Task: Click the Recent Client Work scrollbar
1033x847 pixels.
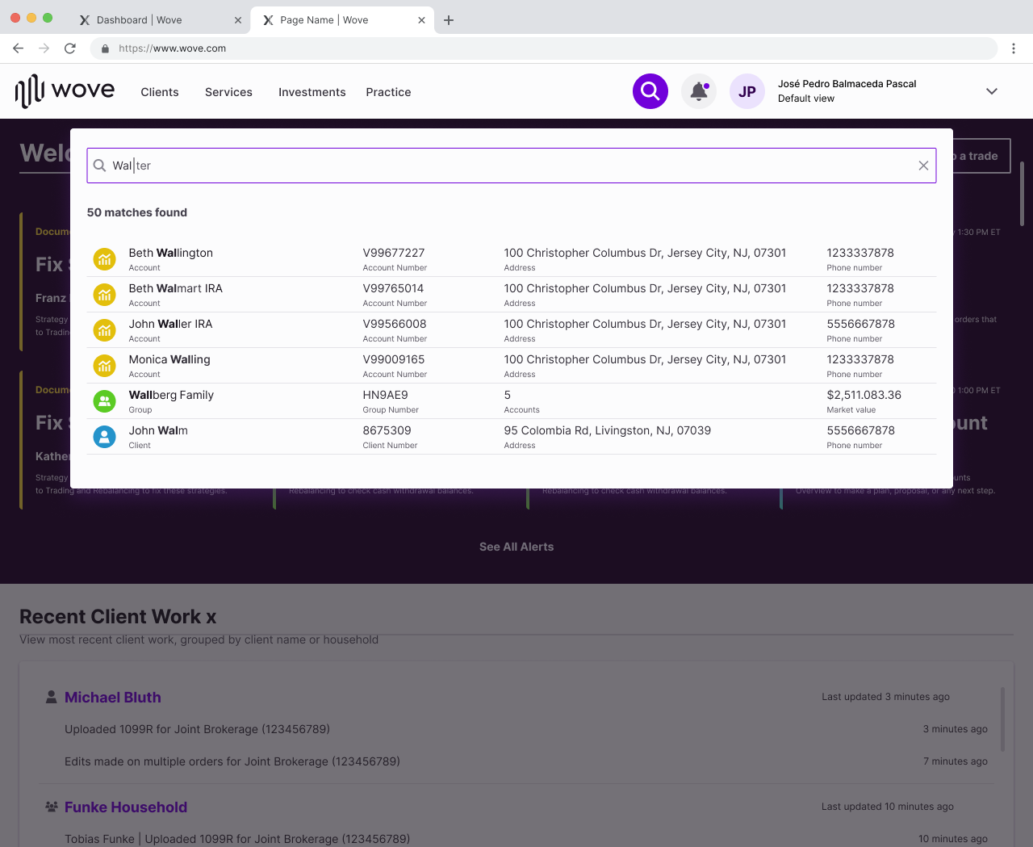Action: [1003, 719]
